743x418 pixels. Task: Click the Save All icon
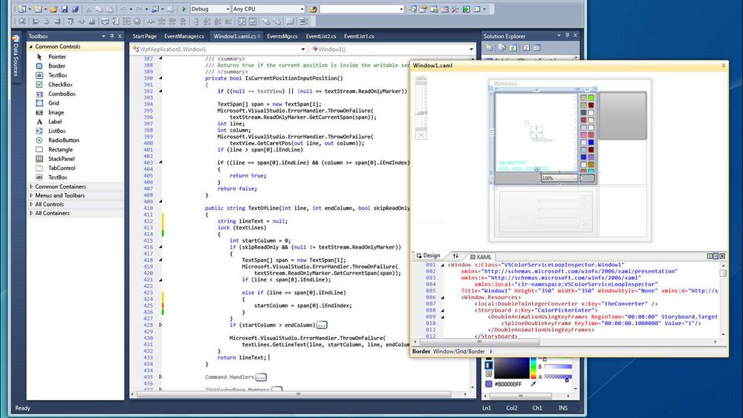click(75, 9)
